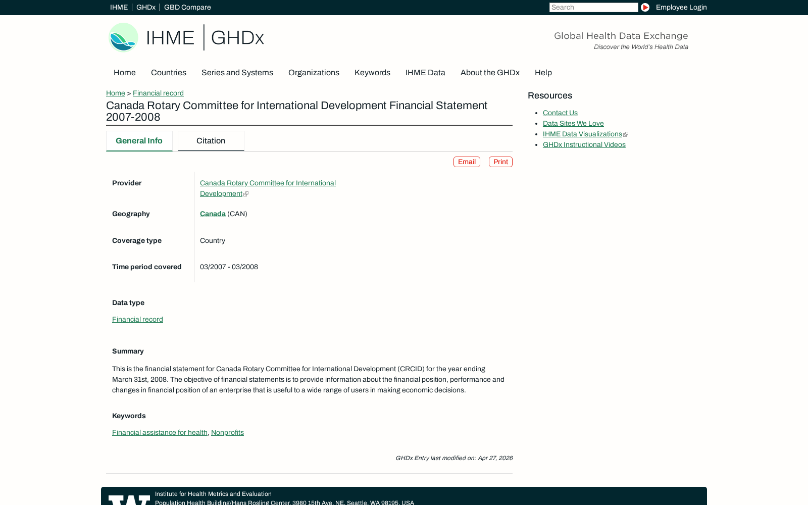Click the GHDx wordmark in the header
This screenshot has height=505, width=808.
tap(237, 38)
